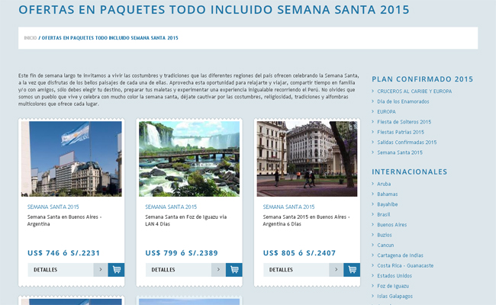This screenshot has width=496, height=305.
Task: Add Foz de Iguazu US$ 799 package to cart
Action: coord(234,269)
